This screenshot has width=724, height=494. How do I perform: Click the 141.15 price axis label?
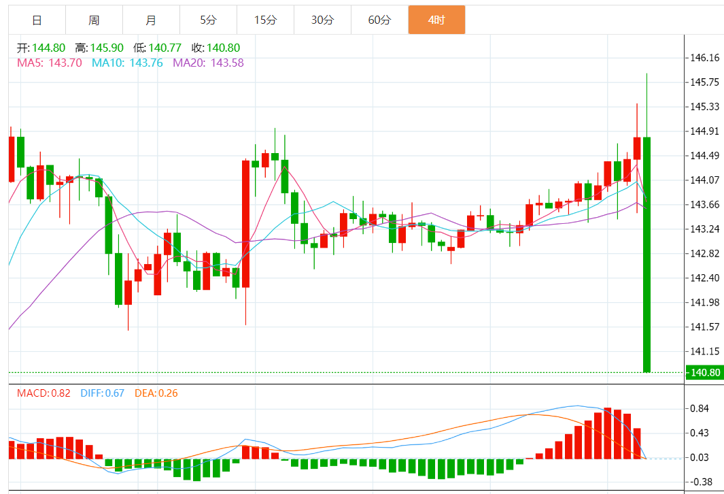click(704, 352)
